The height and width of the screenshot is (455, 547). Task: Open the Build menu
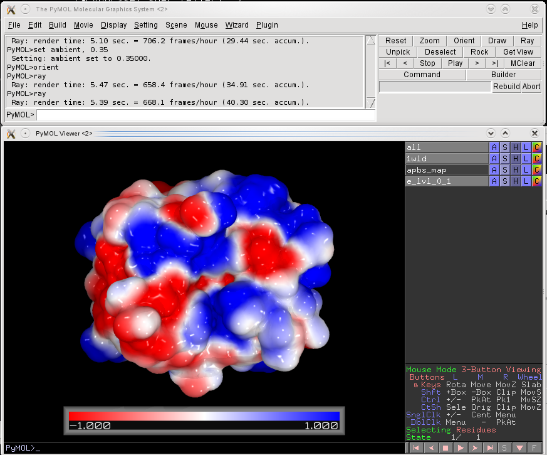(57, 25)
